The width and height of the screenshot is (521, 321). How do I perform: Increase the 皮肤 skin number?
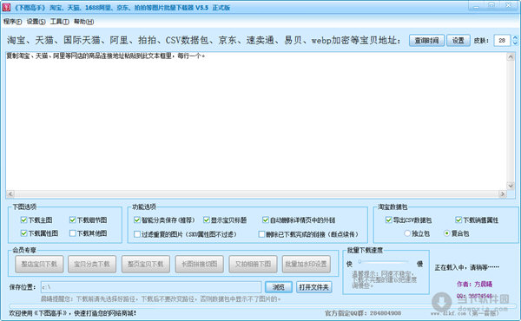(515, 38)
